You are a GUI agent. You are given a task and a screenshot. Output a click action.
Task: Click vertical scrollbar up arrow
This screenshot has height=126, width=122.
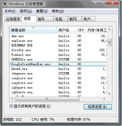[x=109, y=29]
